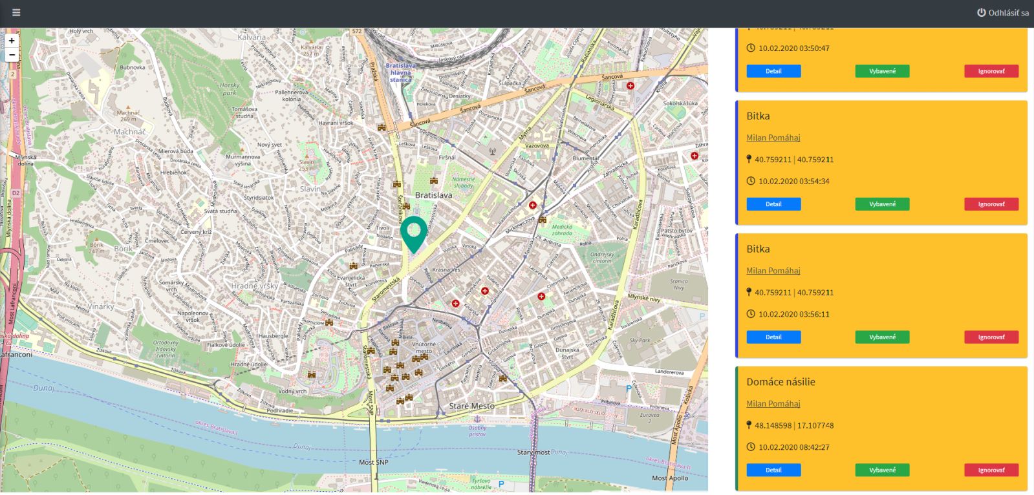The height and width of the screenshot is (495, 1034).
Task: Click the red hospital cross near Medická záhrada
Action: [x=533, y=205]
